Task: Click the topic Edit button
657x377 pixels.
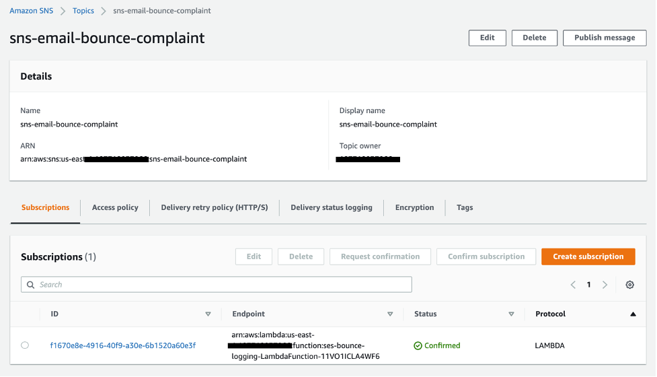Action: 488,38
